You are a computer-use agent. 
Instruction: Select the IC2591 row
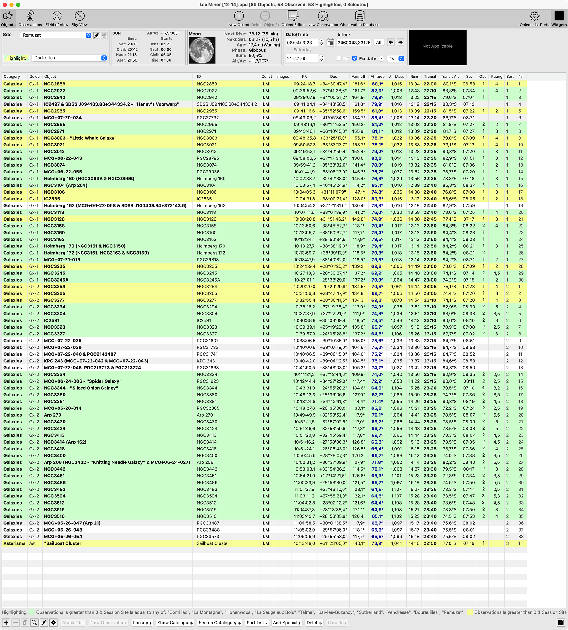click(x=264, y=320)
